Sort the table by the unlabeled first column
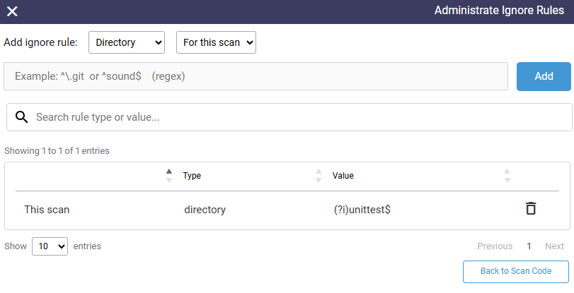The image size is (574, 293). pyautogui.click(x=168, y=175)
